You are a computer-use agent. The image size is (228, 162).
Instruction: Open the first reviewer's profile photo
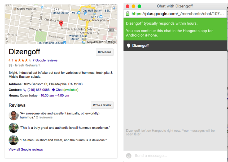click(13, 115)
